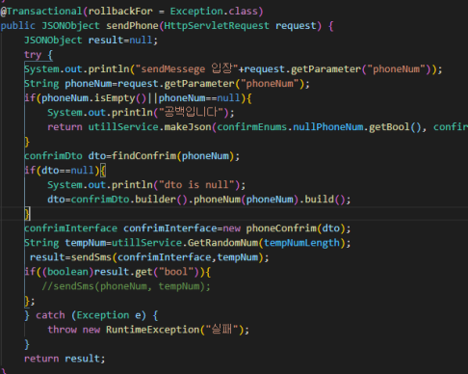This screenshot has width=468, height=374.
Task: Click result.get("bool") condition
Action: click(x=146, y=272)
